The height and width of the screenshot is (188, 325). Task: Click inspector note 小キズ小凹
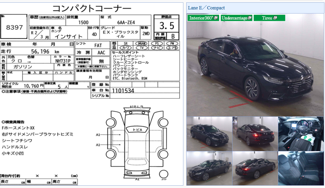(x=13, y=153)
